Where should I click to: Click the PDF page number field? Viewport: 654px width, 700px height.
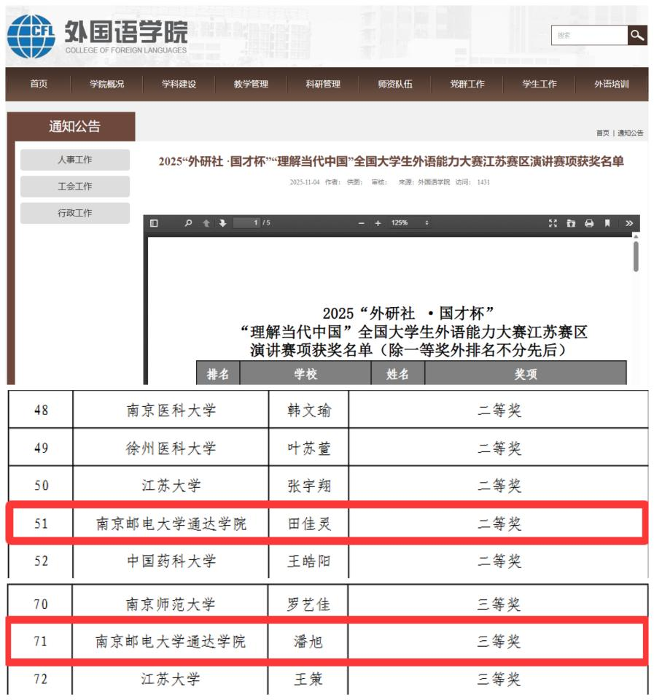248,223
